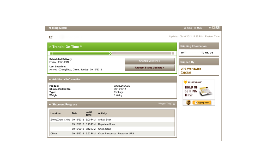
Task: Click the Activity column header
Action: pos(102,113)
